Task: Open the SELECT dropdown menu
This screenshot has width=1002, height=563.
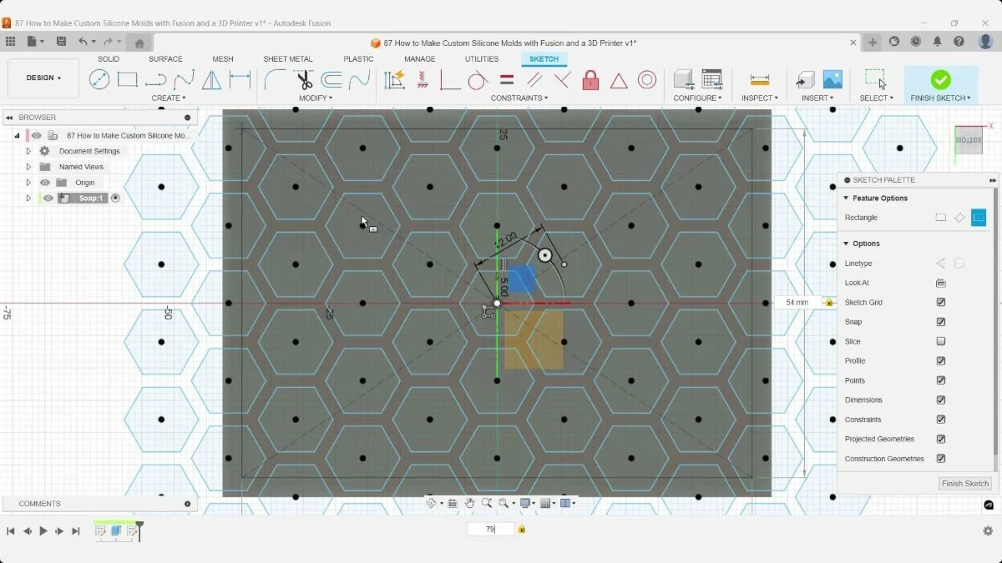Action: coord(877,98)
